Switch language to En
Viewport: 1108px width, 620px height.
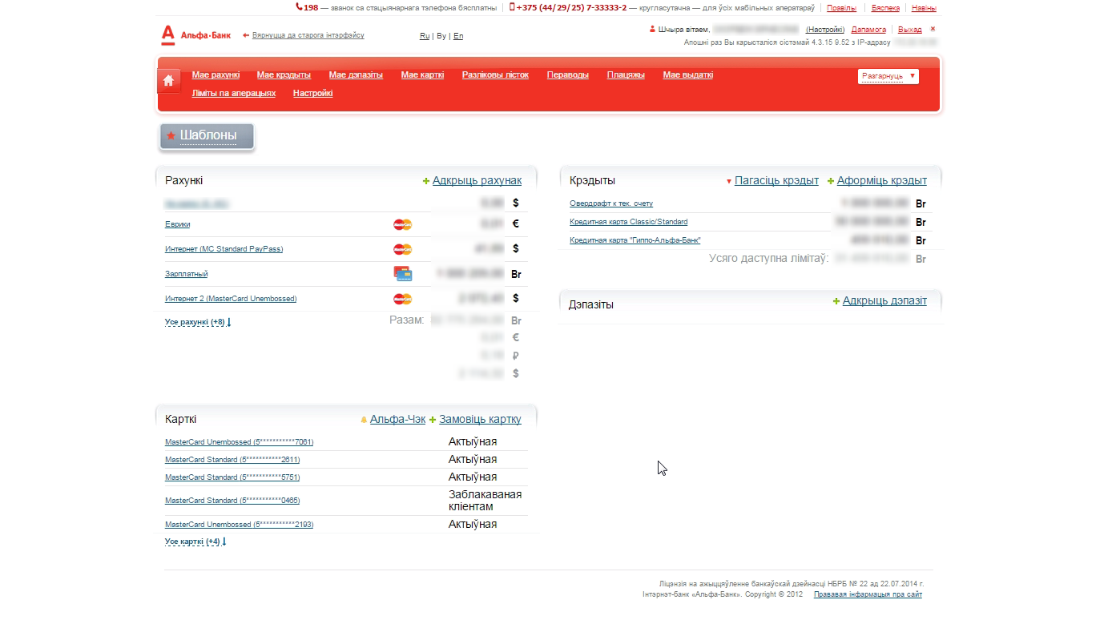tap(458, 36)
